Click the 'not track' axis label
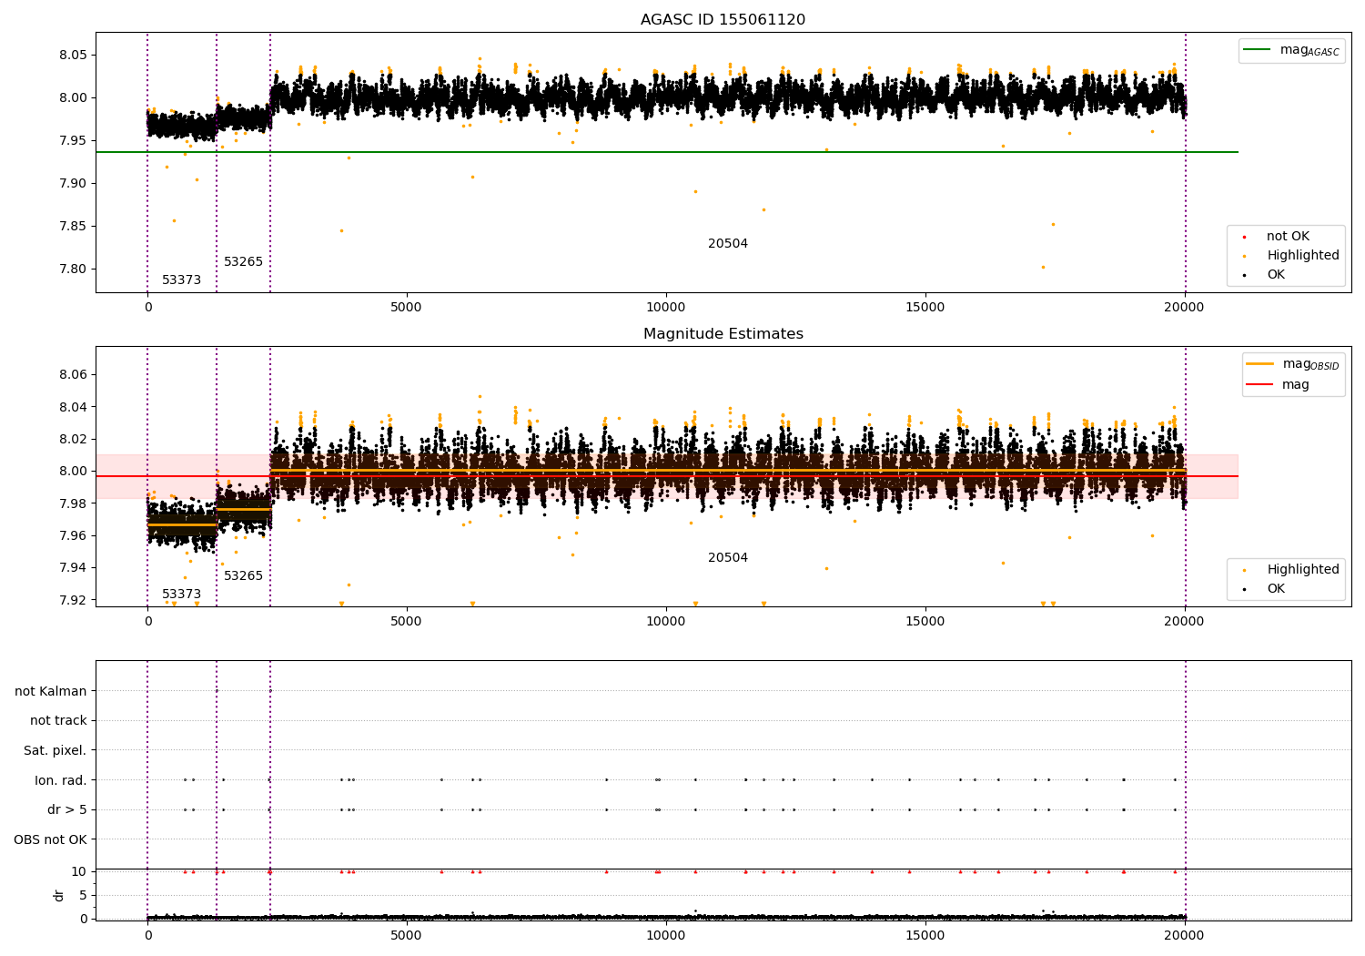The width and height of the screenshot is (1365, 956). tap(58, 720)
